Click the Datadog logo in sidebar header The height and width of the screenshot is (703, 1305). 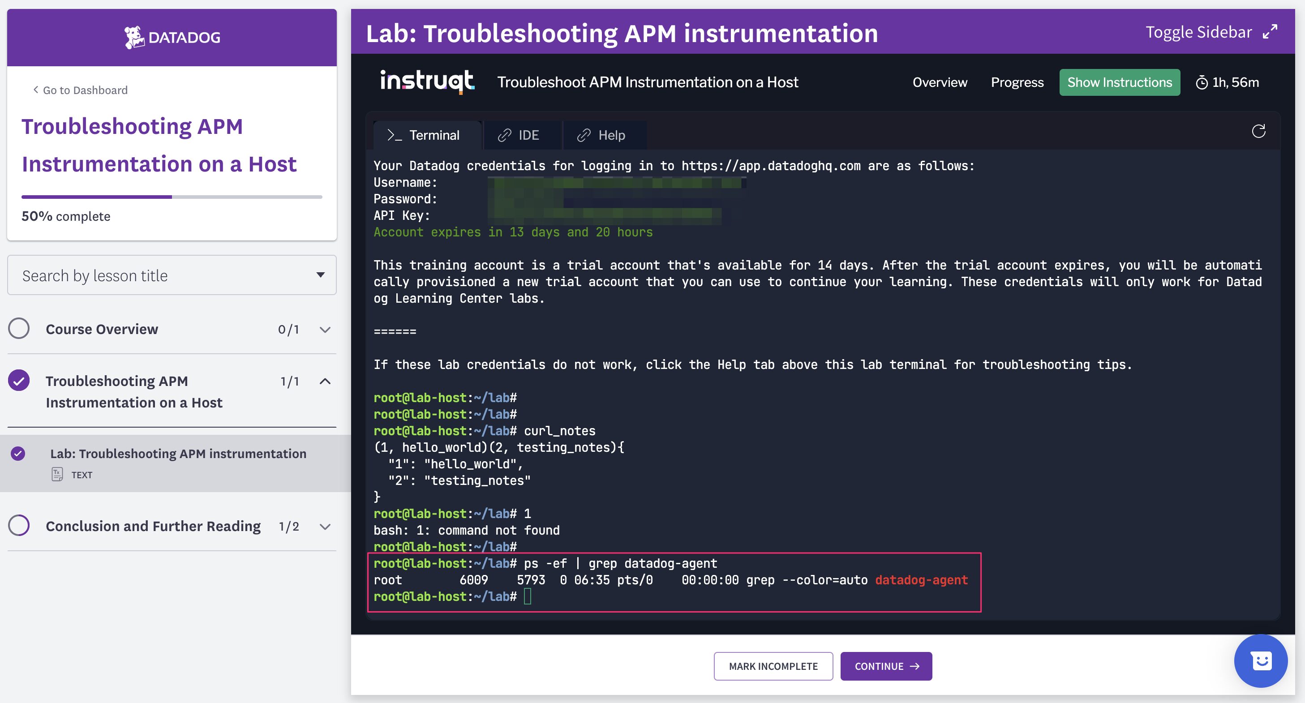coord(172,37)
